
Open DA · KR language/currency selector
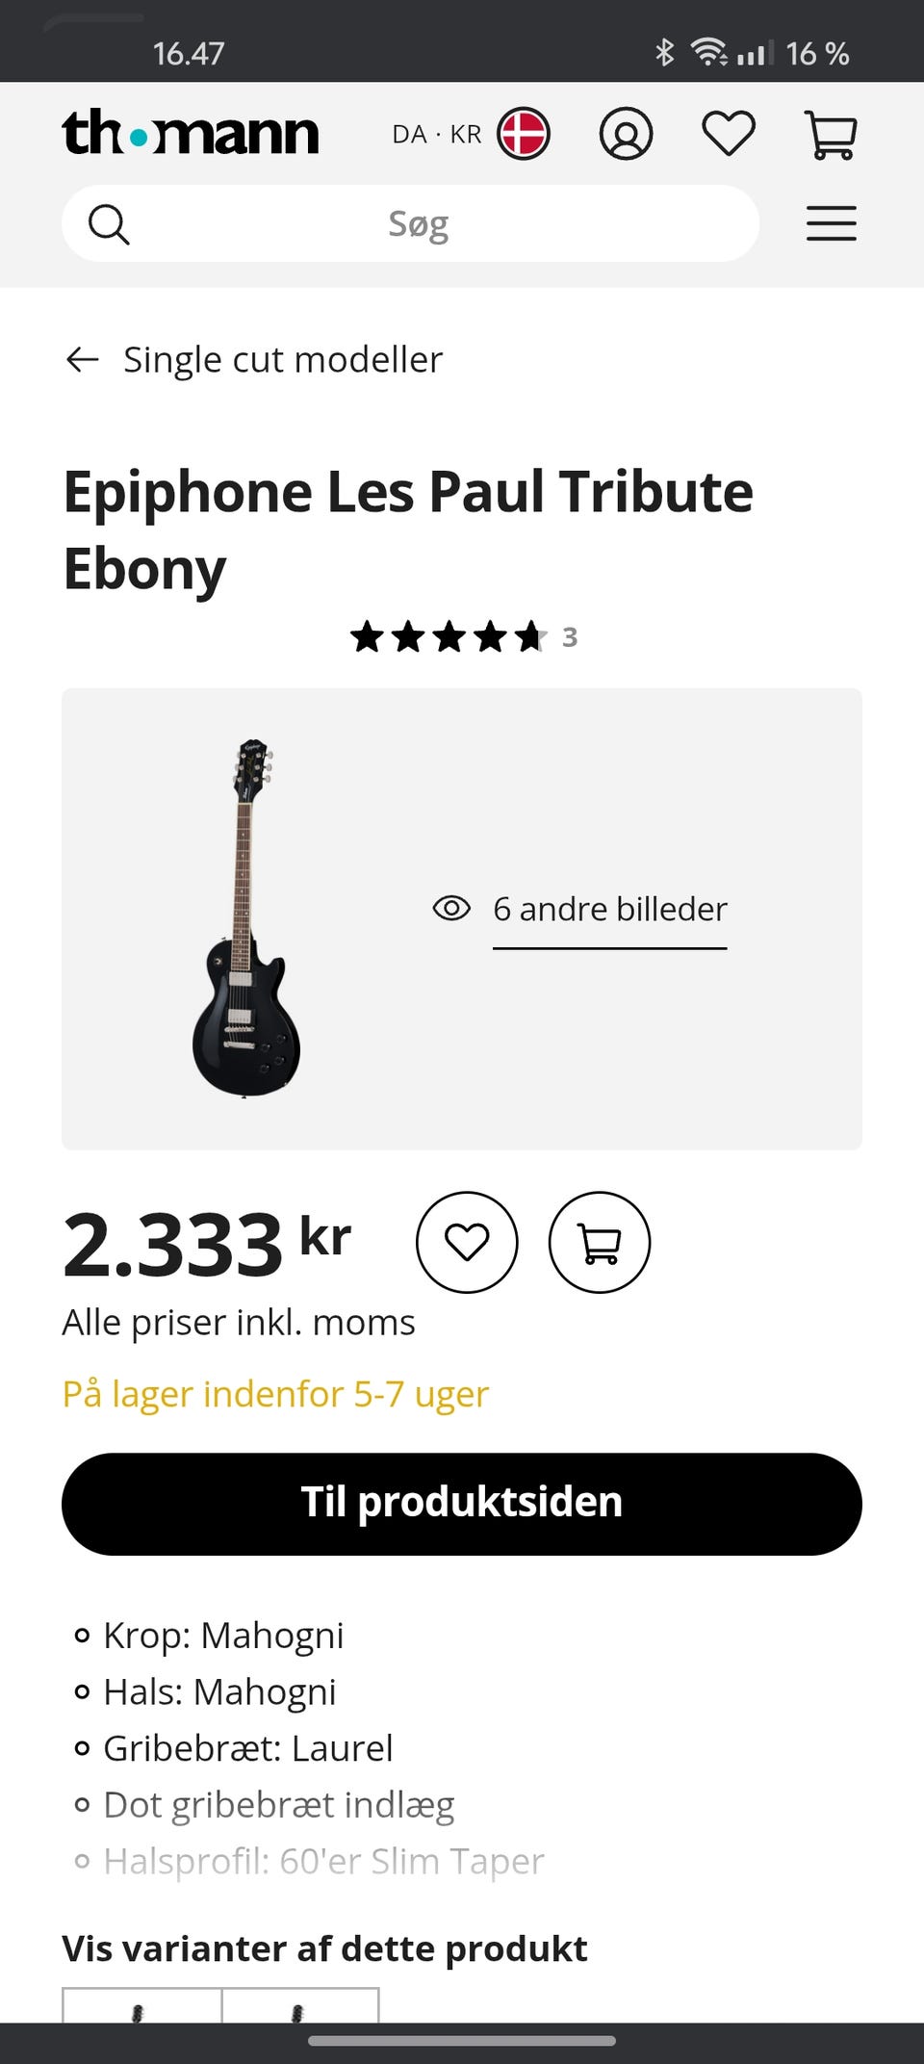click(437, 135)
